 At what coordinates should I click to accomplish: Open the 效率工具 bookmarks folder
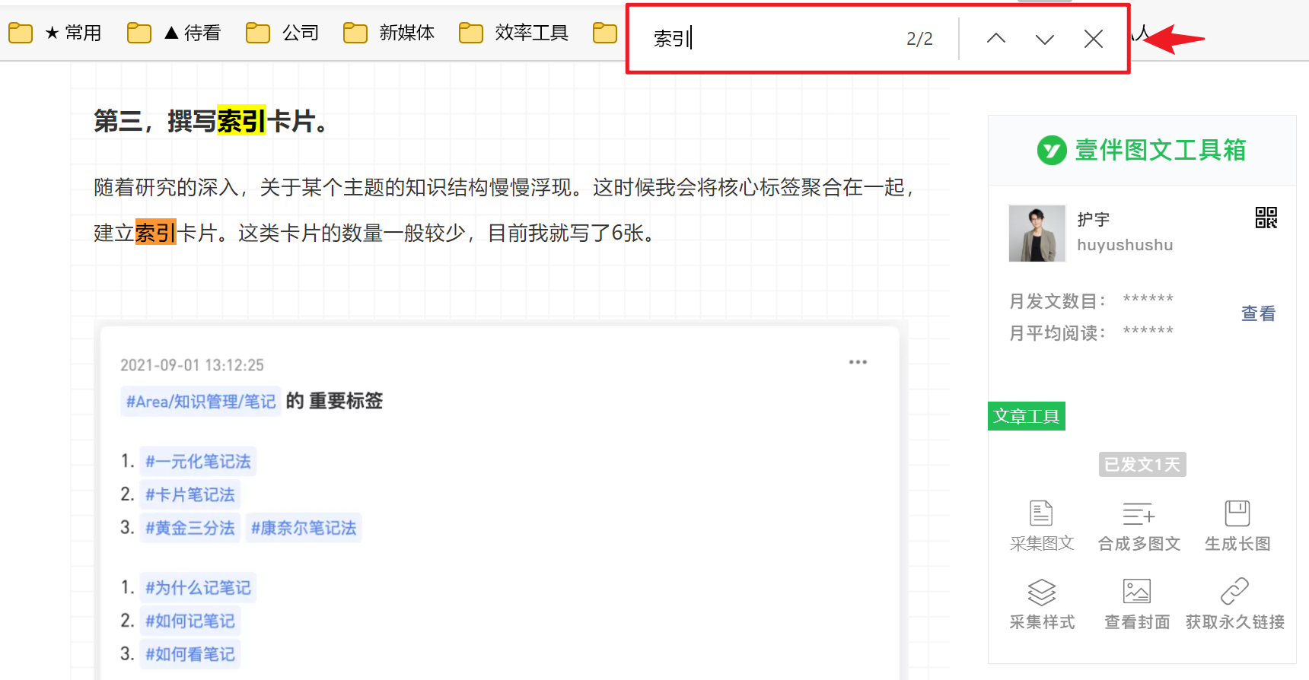click(514, 33)
